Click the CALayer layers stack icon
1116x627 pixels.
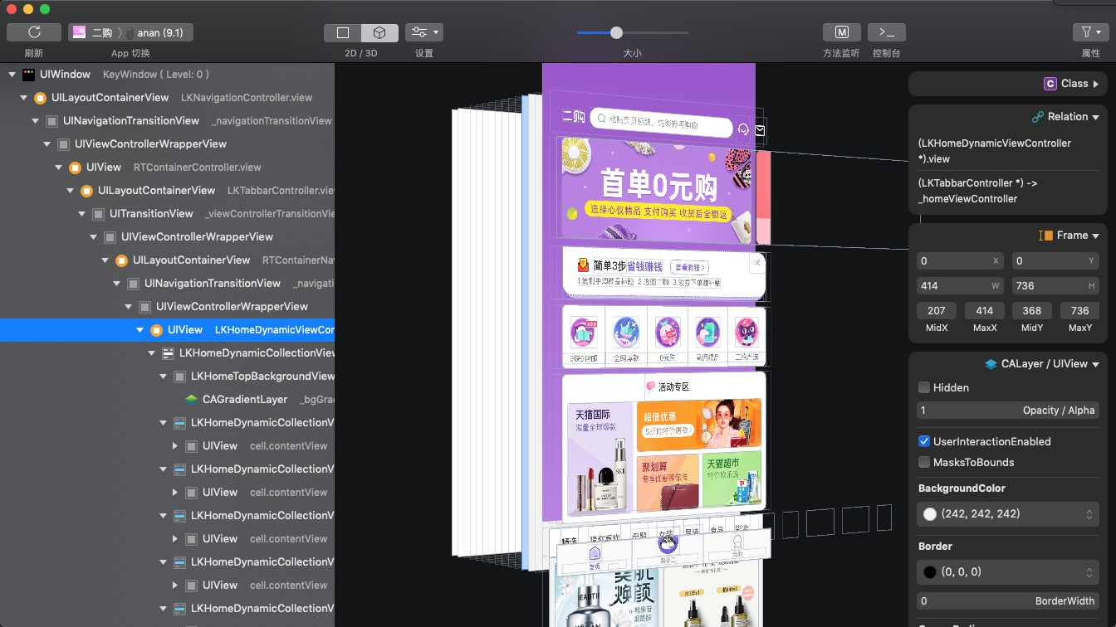click(x=990, y=364)
